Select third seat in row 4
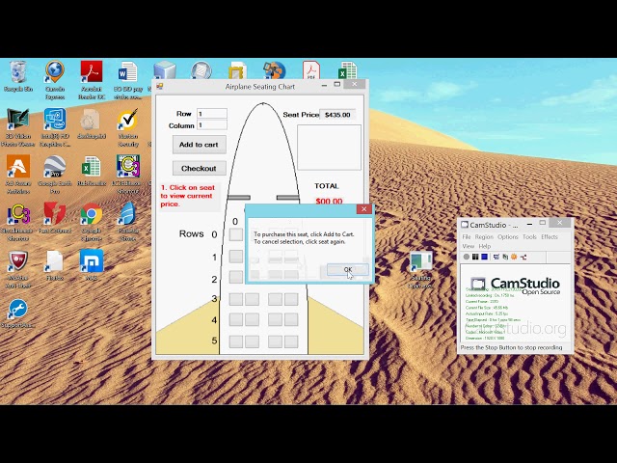617x463 pixels. (x=275, y=319)
